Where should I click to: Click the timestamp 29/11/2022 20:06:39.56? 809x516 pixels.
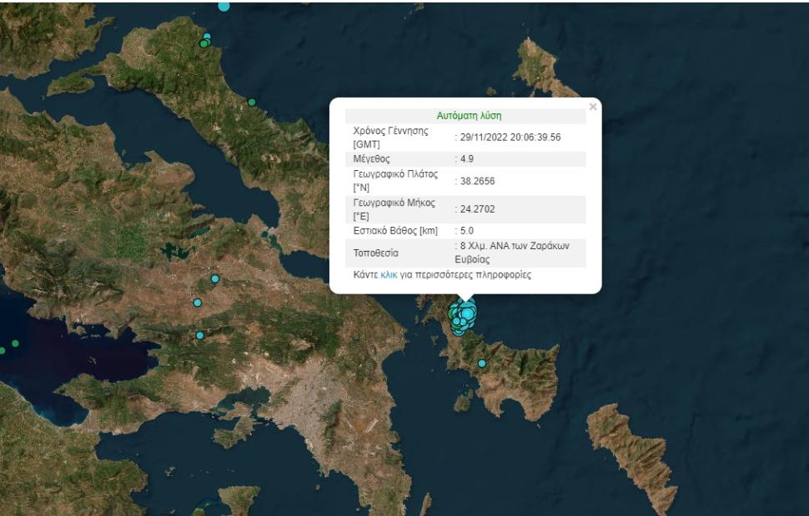(x=510, y=137)
